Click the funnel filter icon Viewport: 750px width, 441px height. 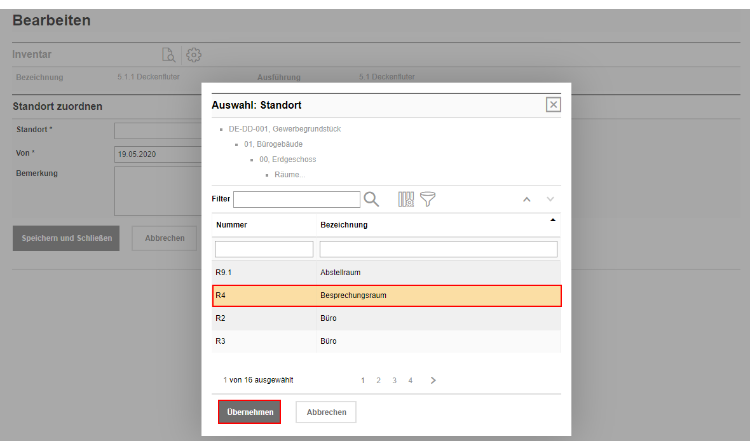click(428, 200)
